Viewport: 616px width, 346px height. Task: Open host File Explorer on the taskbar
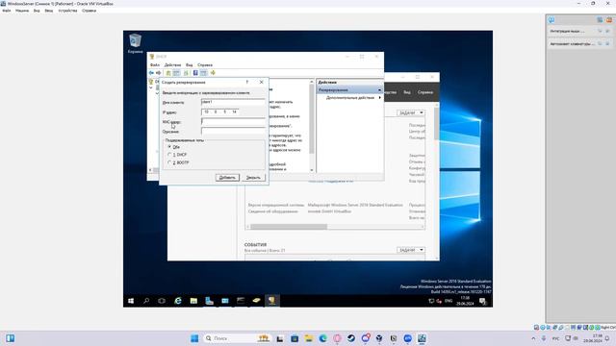click(x=309, y=338)
